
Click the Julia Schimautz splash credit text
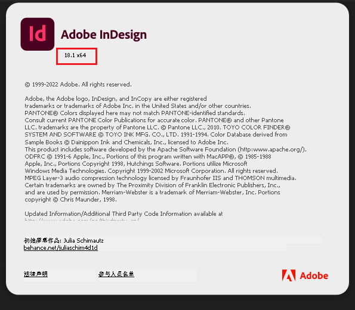[84, 240]
